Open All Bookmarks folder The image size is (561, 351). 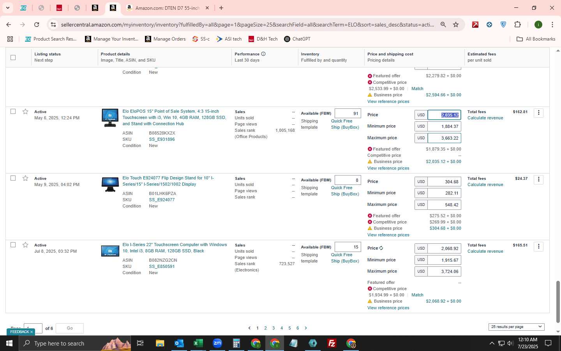click(x=536, y=39)
